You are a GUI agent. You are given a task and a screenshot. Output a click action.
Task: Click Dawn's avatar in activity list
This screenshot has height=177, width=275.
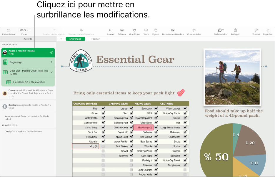pos(5,93)
